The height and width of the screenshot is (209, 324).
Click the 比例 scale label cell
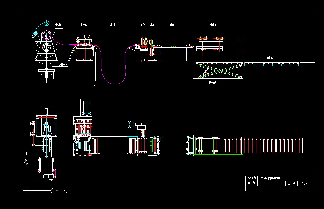coord(291,183)
